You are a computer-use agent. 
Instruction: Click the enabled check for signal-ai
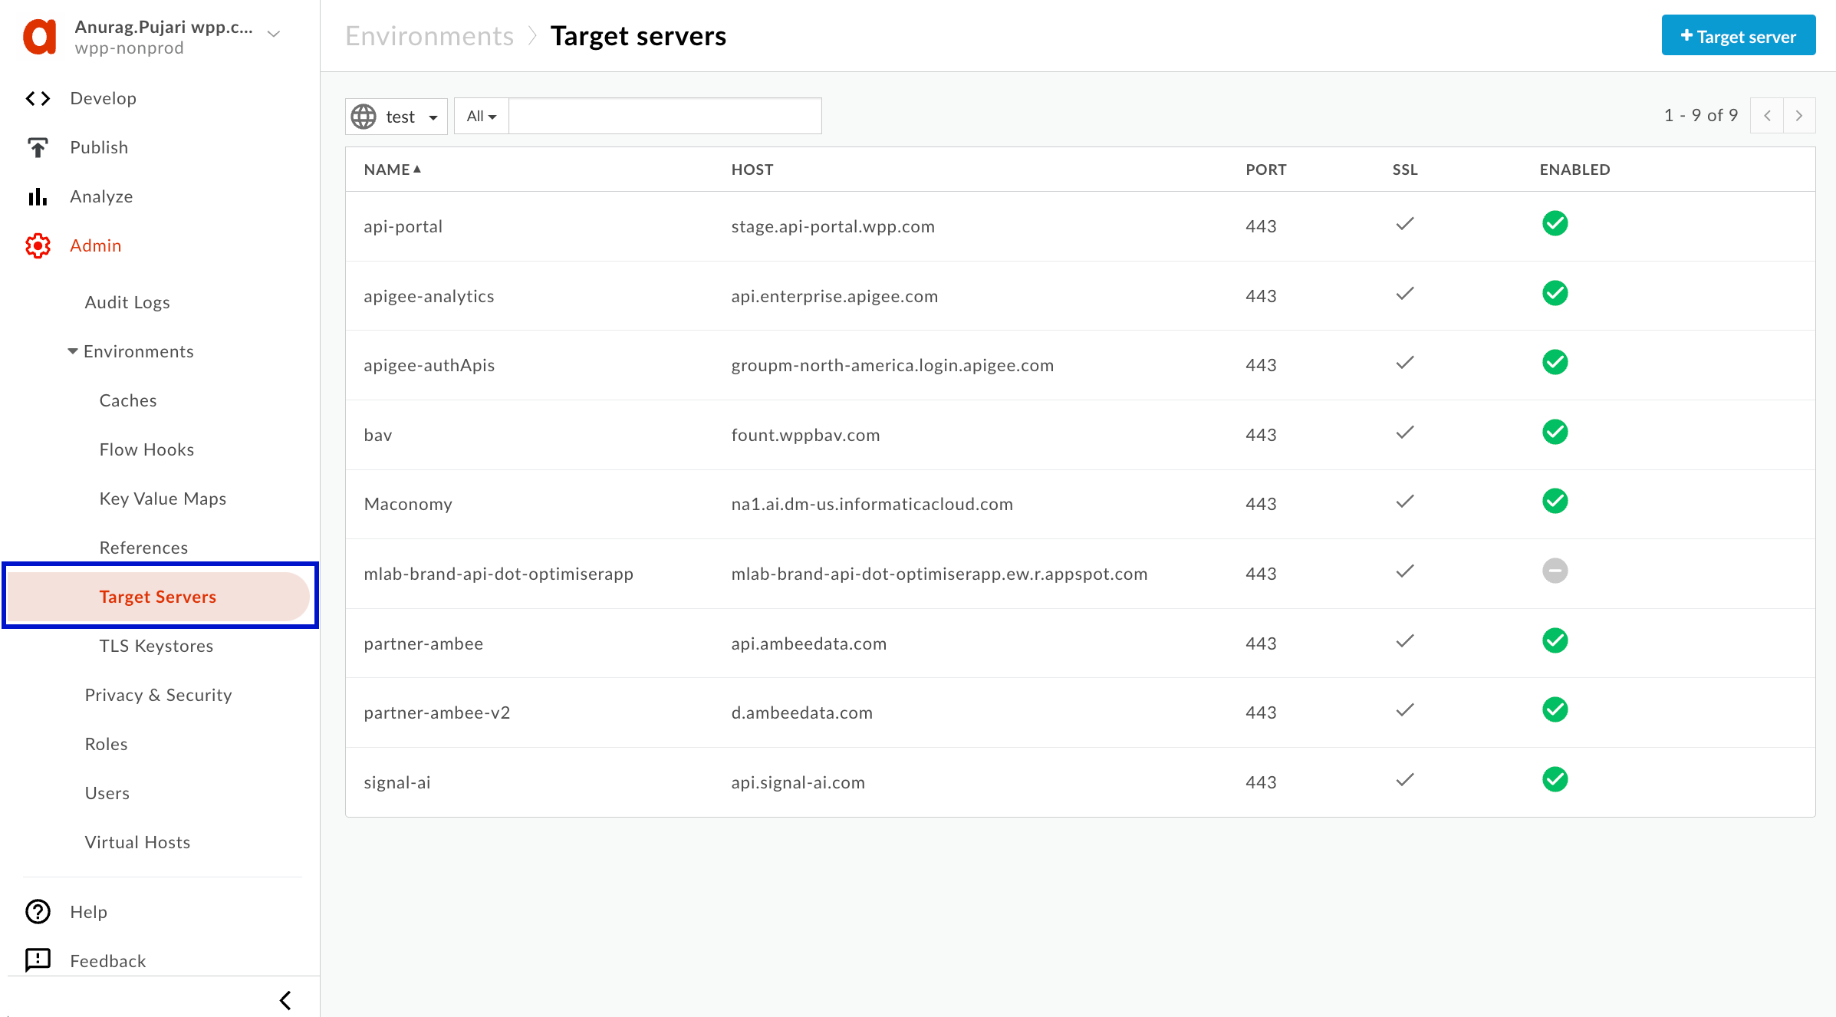point(1555,780)
